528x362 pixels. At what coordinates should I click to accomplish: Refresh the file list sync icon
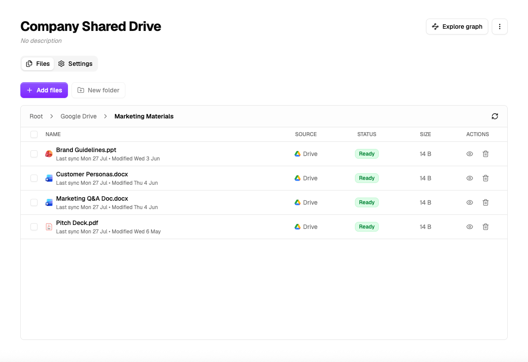click(x=494, y=116)
